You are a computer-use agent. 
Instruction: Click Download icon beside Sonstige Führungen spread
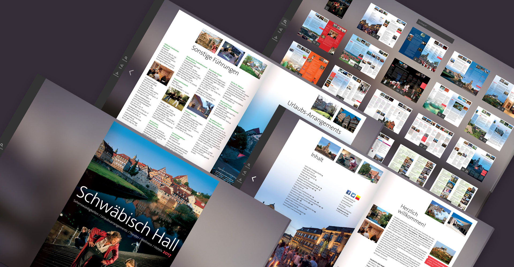[x=117, y=73]
